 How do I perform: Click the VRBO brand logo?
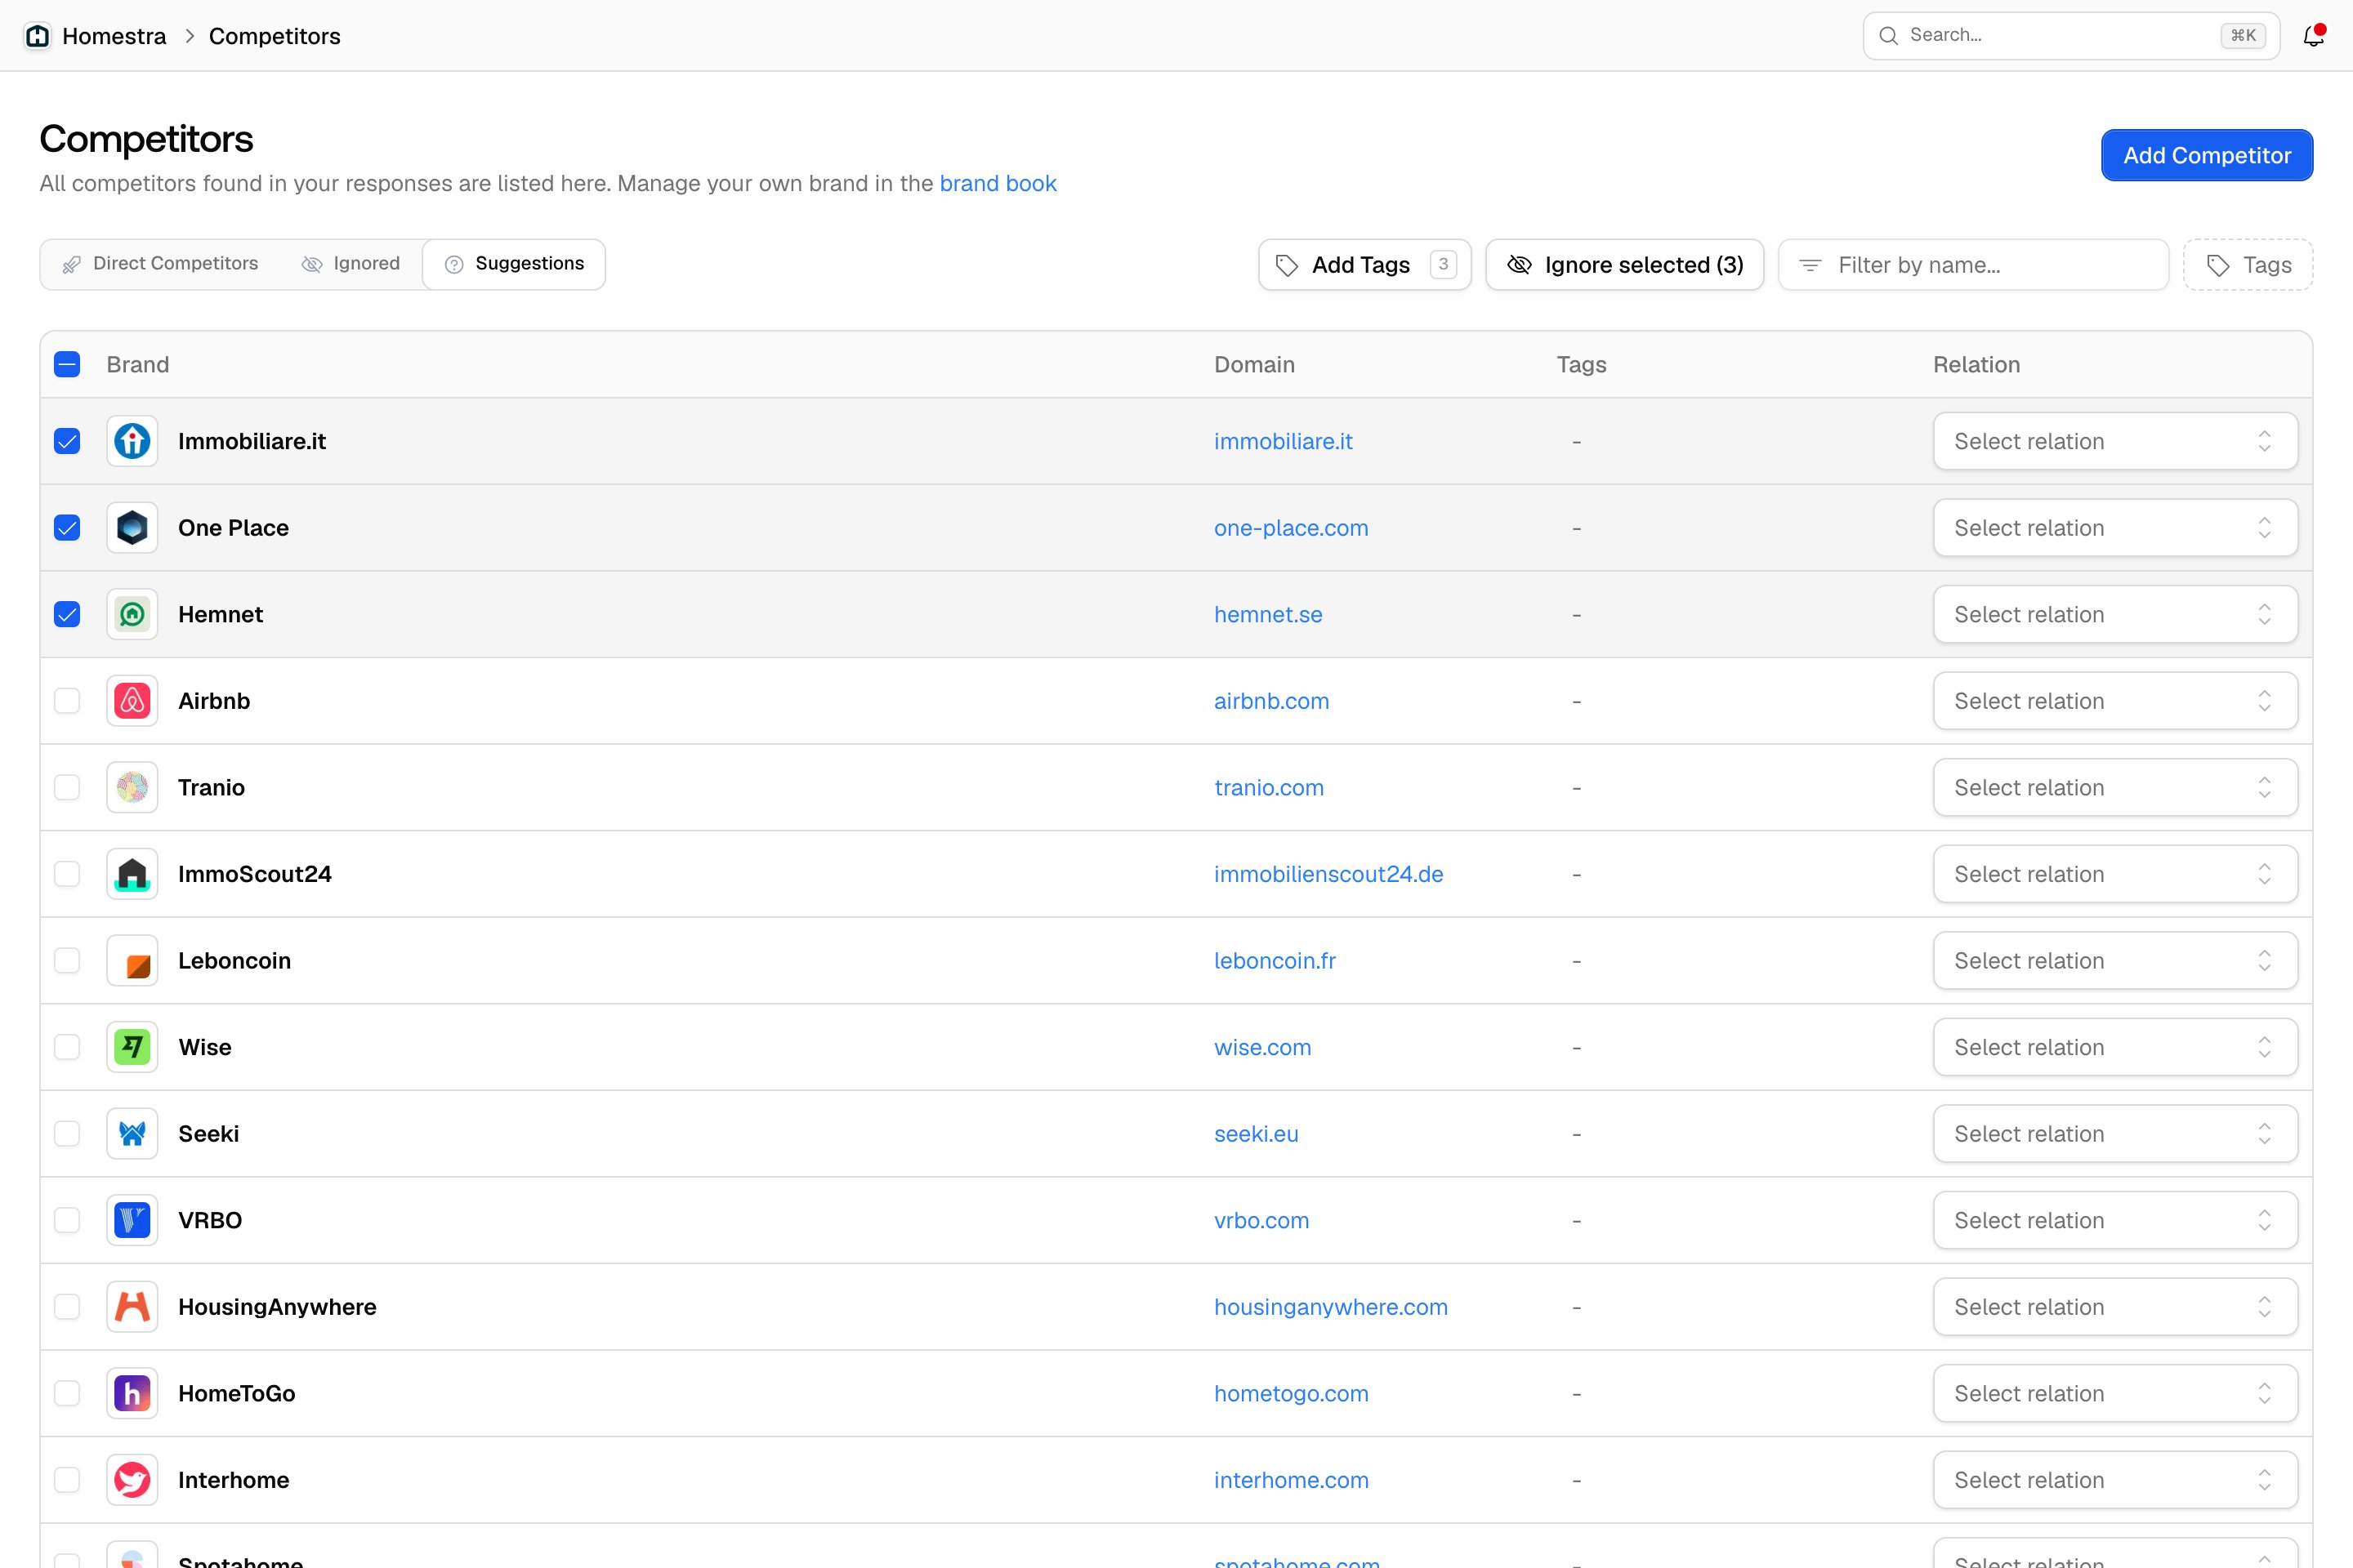(132, 1220)
